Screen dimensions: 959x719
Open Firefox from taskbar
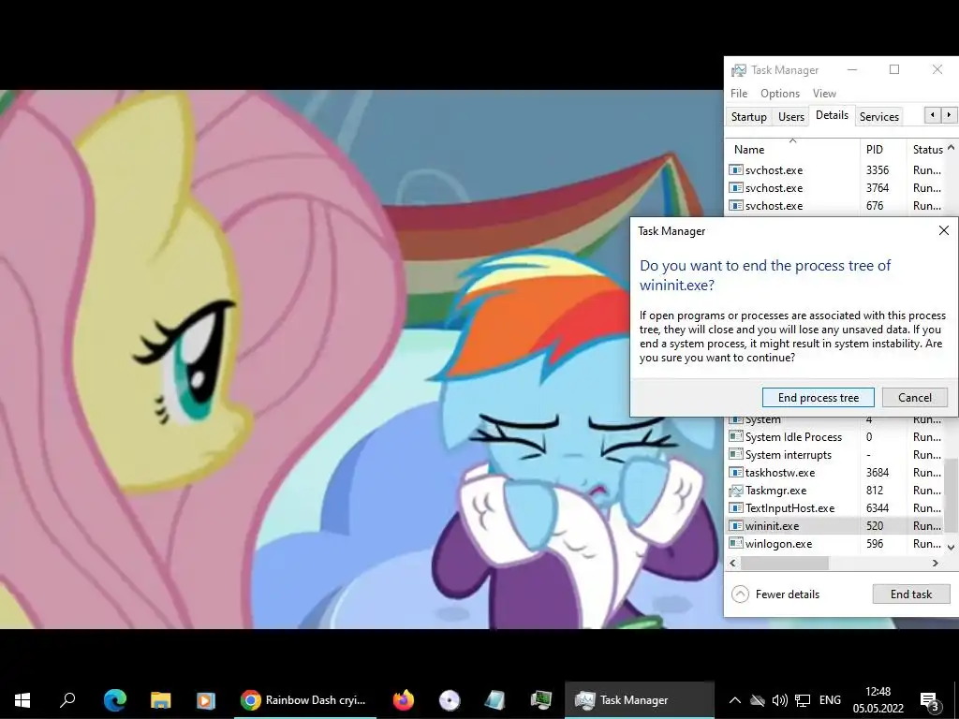(403, 699)
